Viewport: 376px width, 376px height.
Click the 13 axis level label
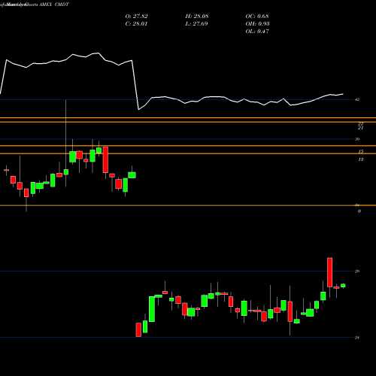(361, 159)
